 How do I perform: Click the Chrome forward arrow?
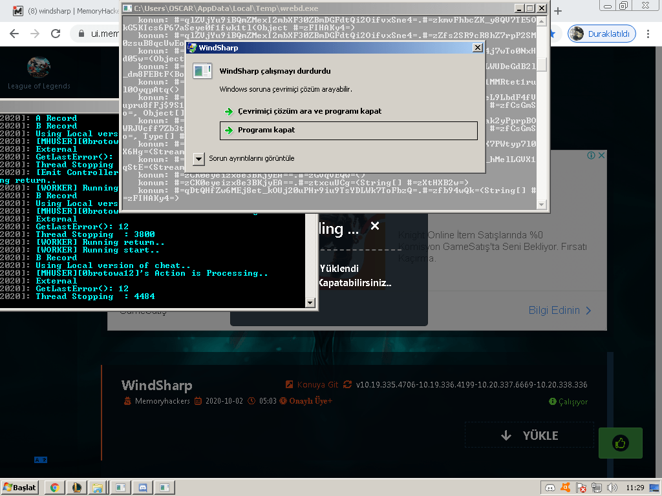(x=35, y=34)
